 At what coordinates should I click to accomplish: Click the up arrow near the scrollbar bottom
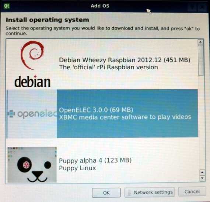pos(202,173)
